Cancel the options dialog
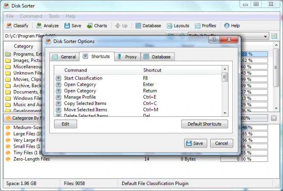Viewport: 283px width, 191px height. (x=221, y=143)
